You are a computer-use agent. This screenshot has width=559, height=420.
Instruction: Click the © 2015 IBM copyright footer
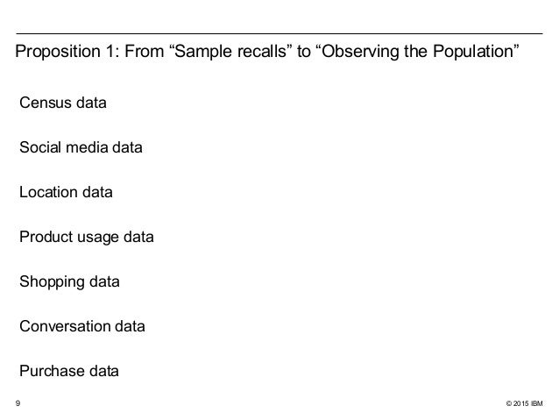tap(524, 403)
